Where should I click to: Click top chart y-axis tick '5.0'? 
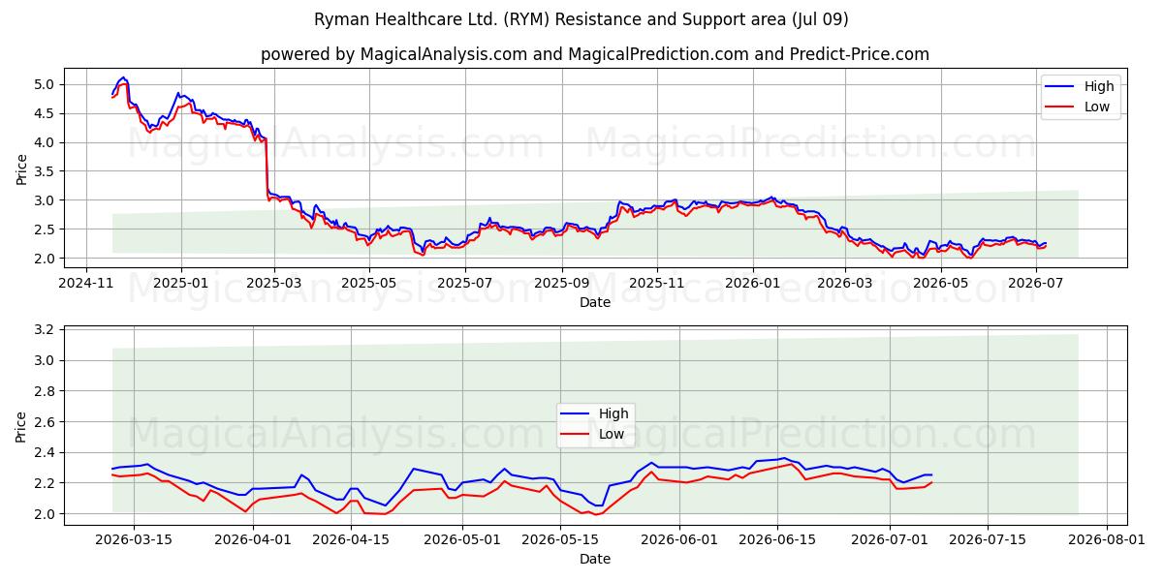(47, 84)
